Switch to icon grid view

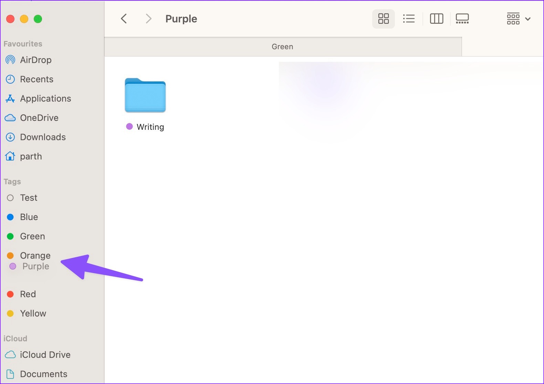click(x=383, y=19)
